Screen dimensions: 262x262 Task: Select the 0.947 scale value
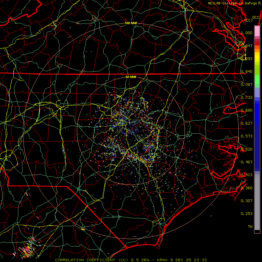point(247,46)
